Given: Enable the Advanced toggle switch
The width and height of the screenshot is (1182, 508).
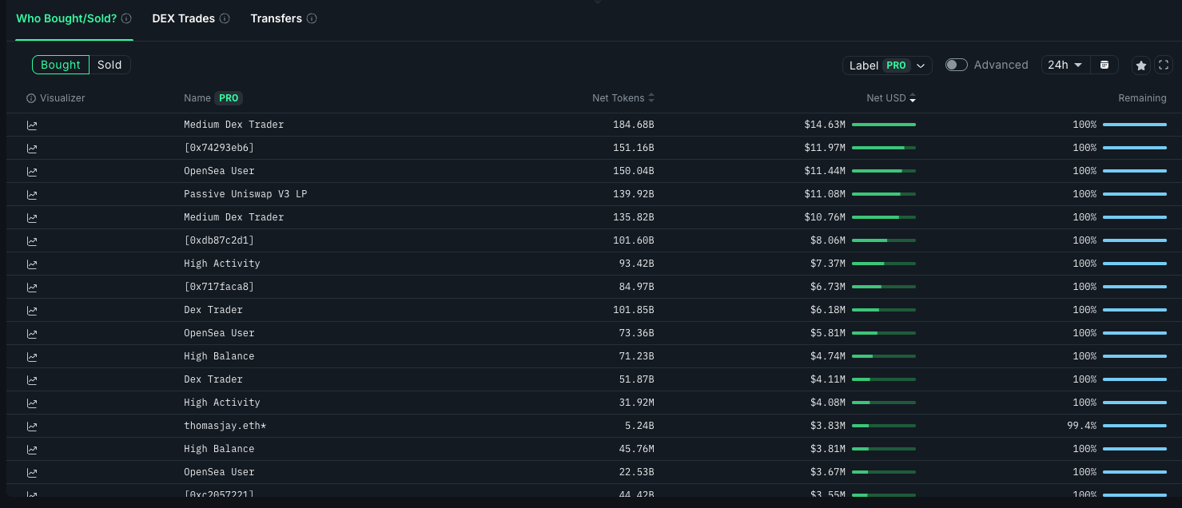Looking at the screenshot, I should [x=956, y=65].
